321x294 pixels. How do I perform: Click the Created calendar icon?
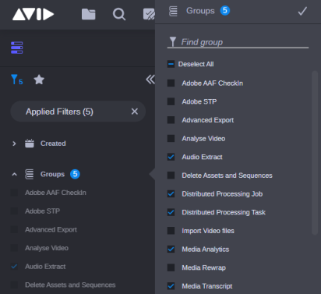(30, 143)
